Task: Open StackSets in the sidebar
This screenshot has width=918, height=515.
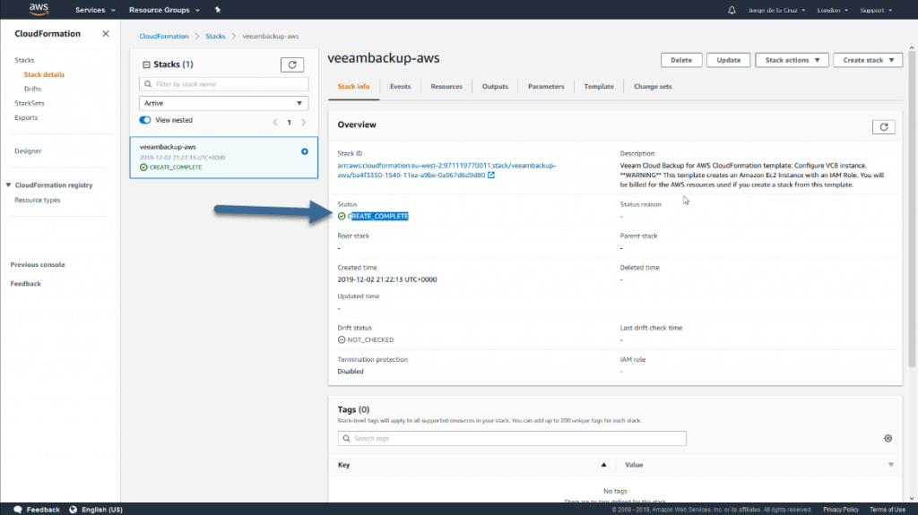Action: [30, 103]
